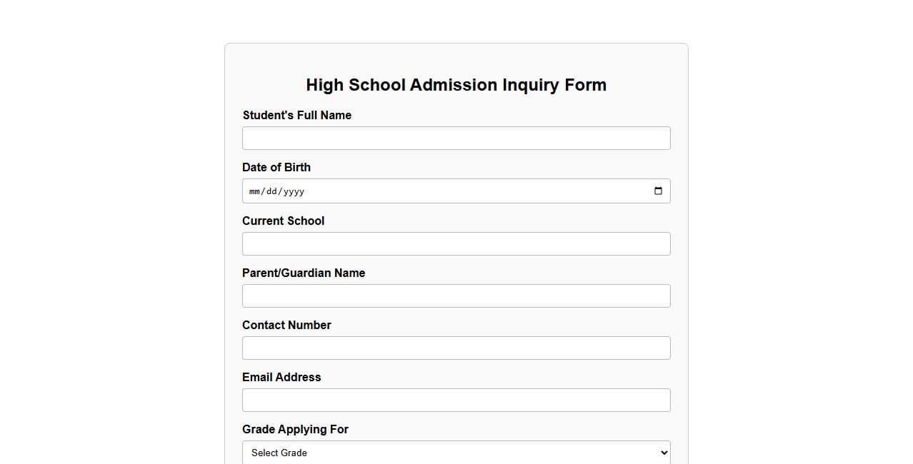Image resolution: width=913 pixels, height=464 pixels.
Task: Focus the Current School text box
Action: tap(456, 243)
